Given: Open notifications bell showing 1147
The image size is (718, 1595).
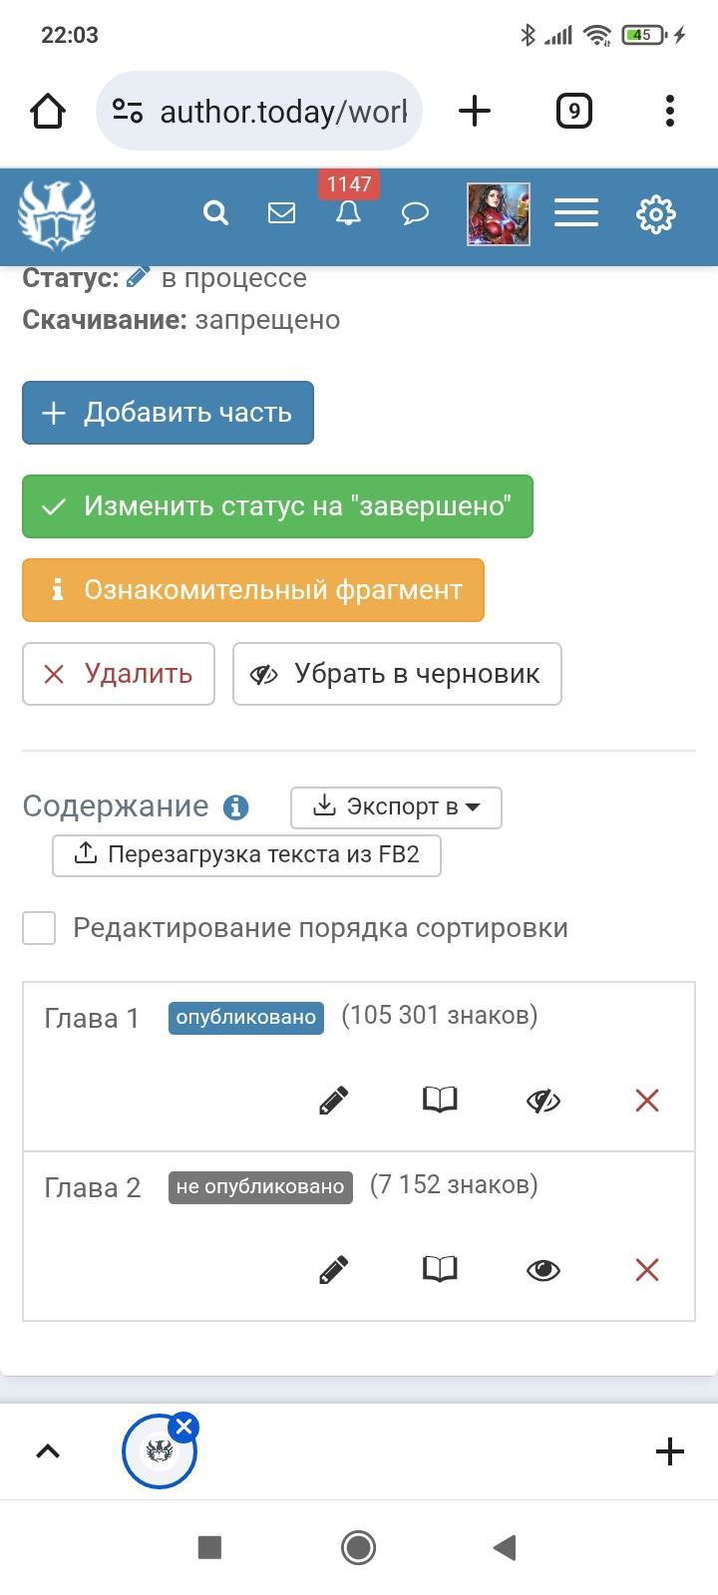Looking at the screenshot, I should [x=348, y=211].
